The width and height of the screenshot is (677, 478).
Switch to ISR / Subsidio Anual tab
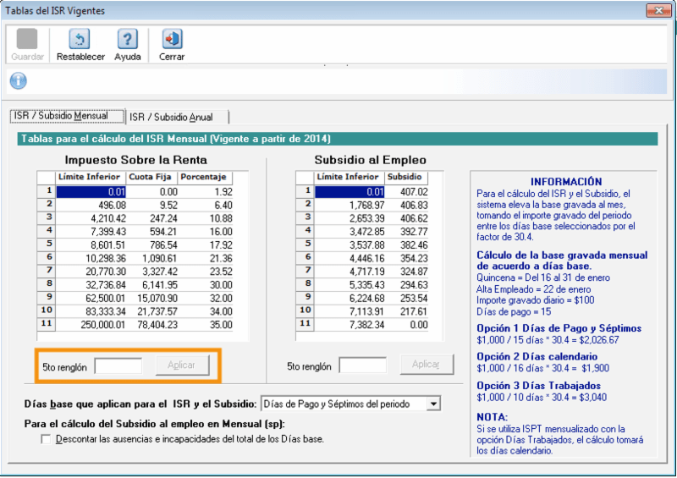point(176,117)
